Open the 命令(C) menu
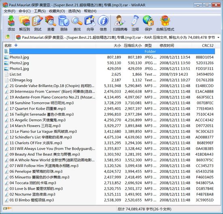 pos(25,11)
